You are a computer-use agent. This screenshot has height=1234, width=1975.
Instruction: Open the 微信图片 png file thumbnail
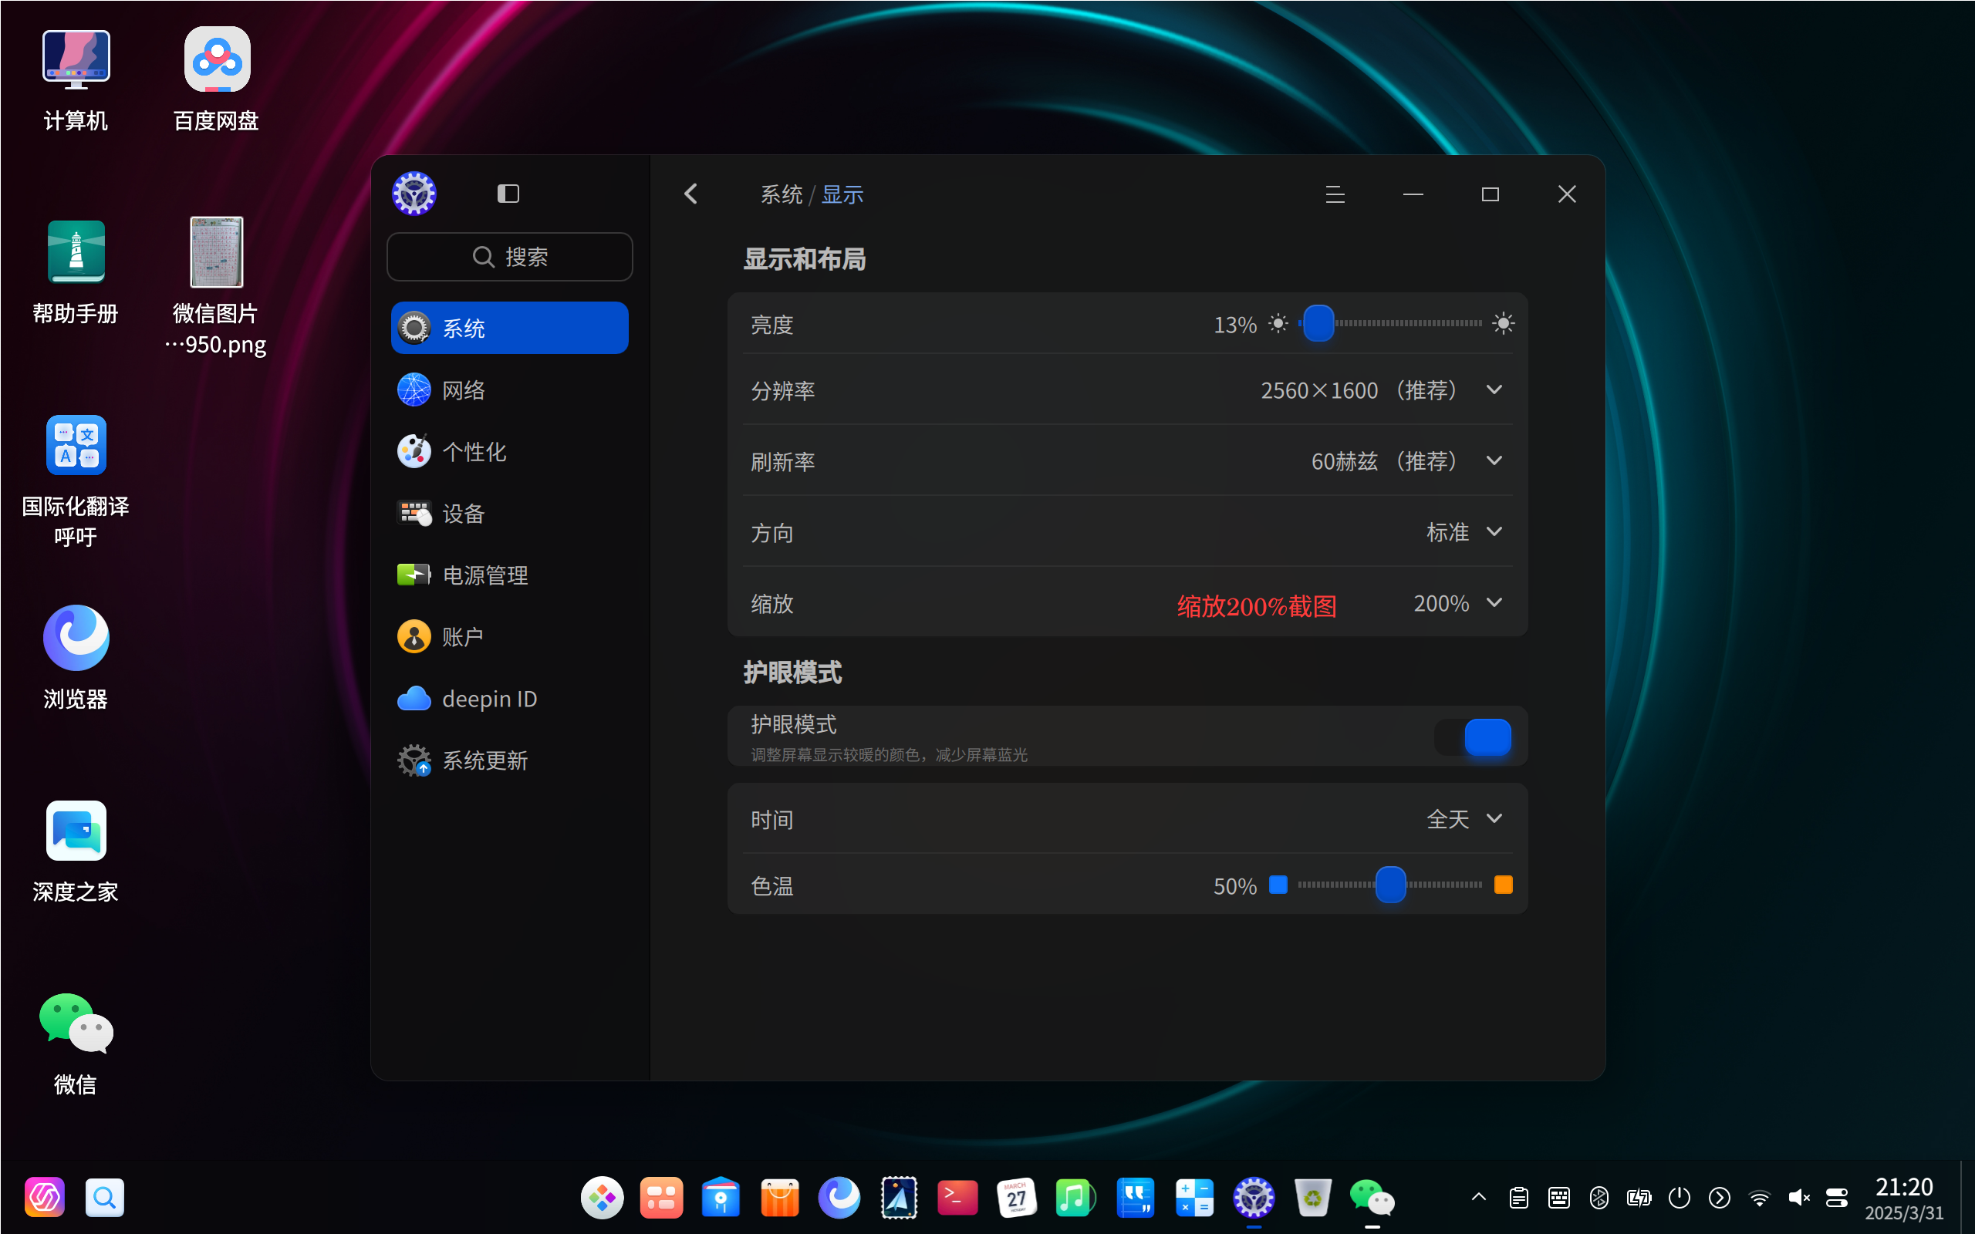pyautogui.click(x=216, y=252)
